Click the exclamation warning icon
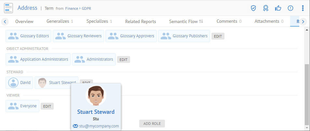310x131 pixels. (x=290, y=8)
